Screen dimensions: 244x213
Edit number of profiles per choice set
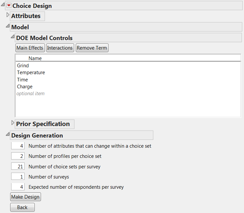point(20,156)
